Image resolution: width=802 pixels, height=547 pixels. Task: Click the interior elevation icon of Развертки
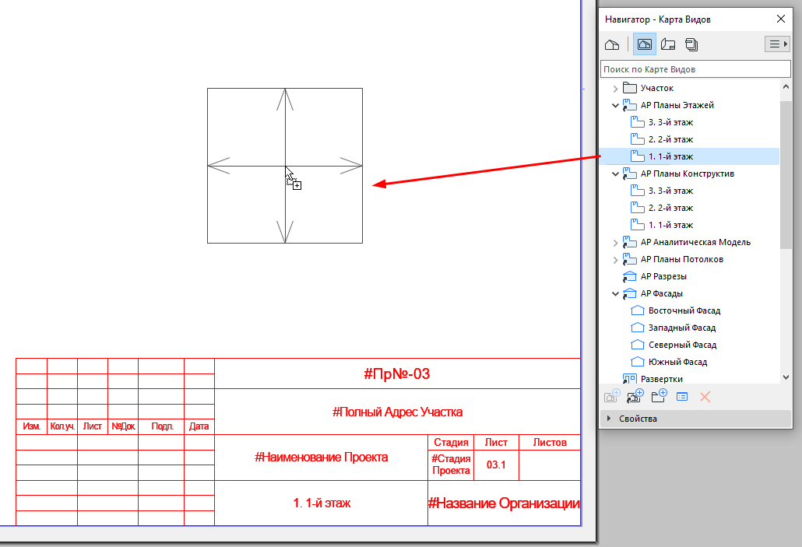(x=630, y=380)
